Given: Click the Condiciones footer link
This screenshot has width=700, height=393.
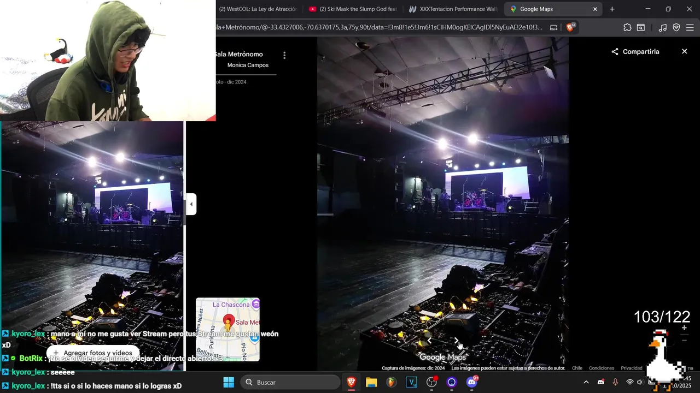Looking at the screenshot, I should click(x=602, y=368).
